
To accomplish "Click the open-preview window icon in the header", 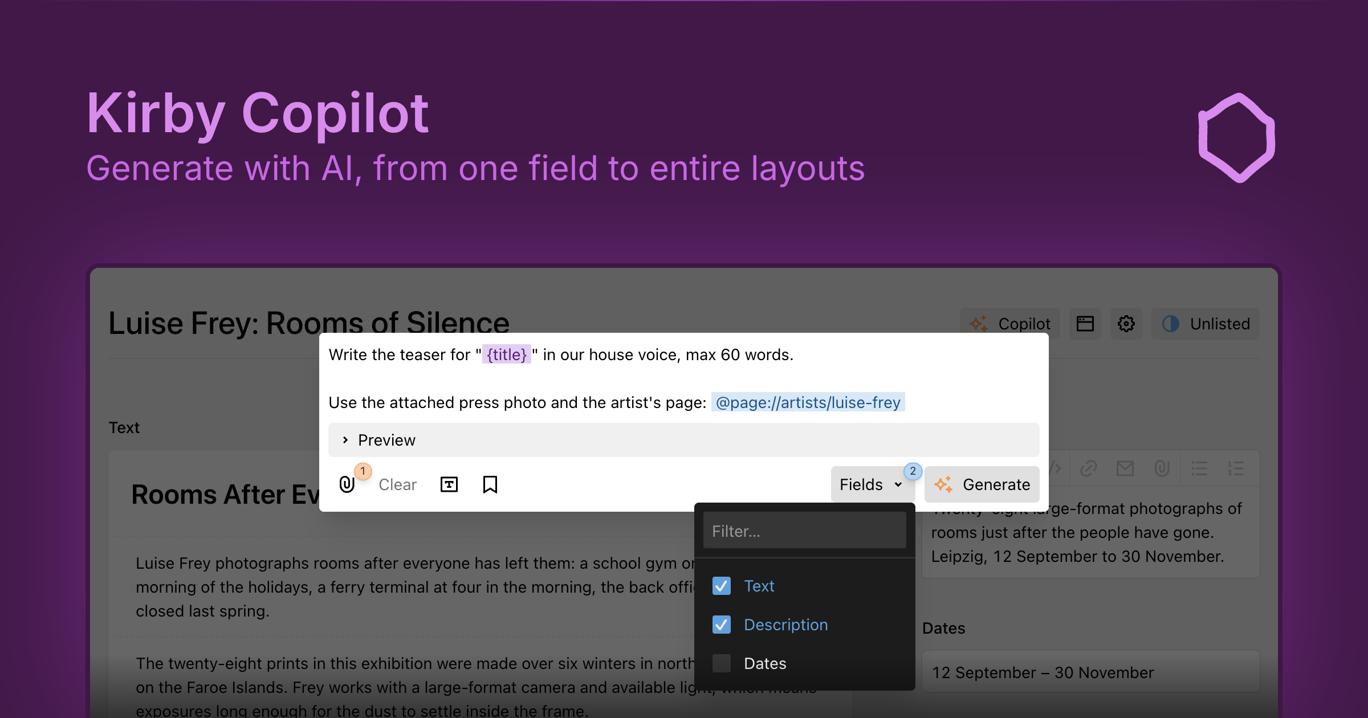I will 1085,324.
